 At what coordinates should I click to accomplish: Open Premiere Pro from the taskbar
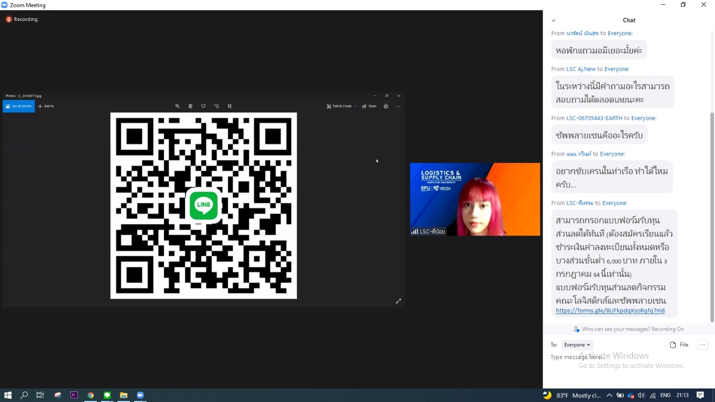(74, 395)
